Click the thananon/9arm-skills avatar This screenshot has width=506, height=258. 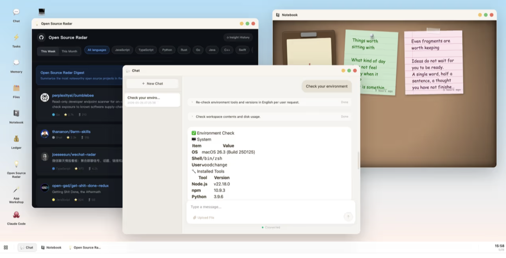(x=44, y=134)
